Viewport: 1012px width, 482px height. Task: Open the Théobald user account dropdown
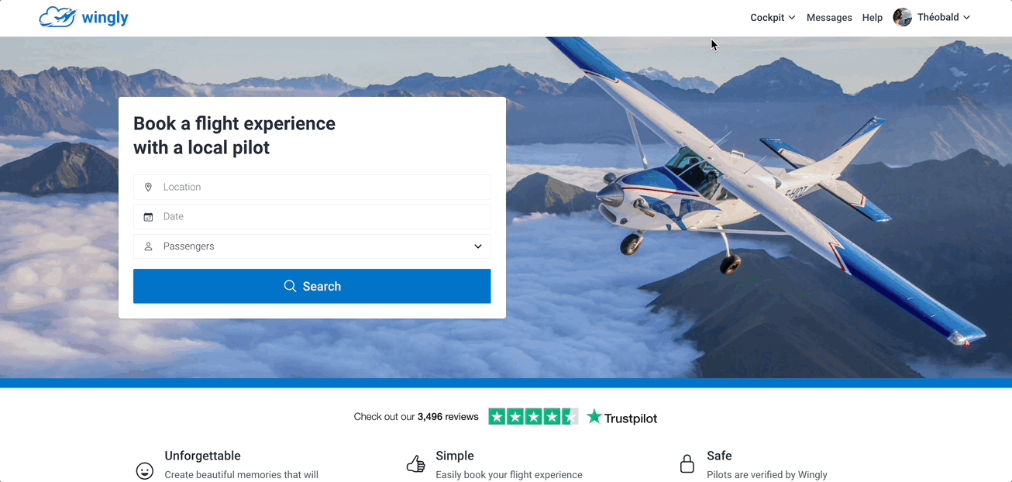click(943, 17)
